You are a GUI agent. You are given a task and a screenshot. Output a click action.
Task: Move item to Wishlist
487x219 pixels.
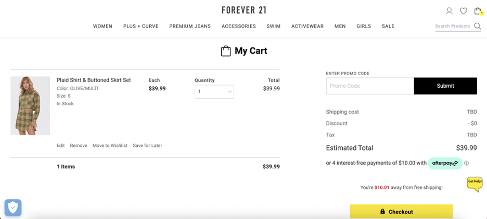pos(110,146)
